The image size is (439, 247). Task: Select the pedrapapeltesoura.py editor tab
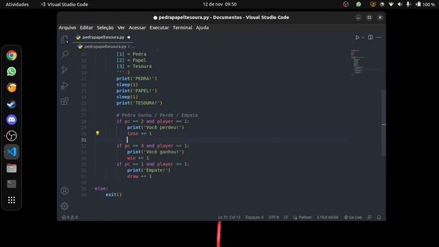click(x=103, y=37)
